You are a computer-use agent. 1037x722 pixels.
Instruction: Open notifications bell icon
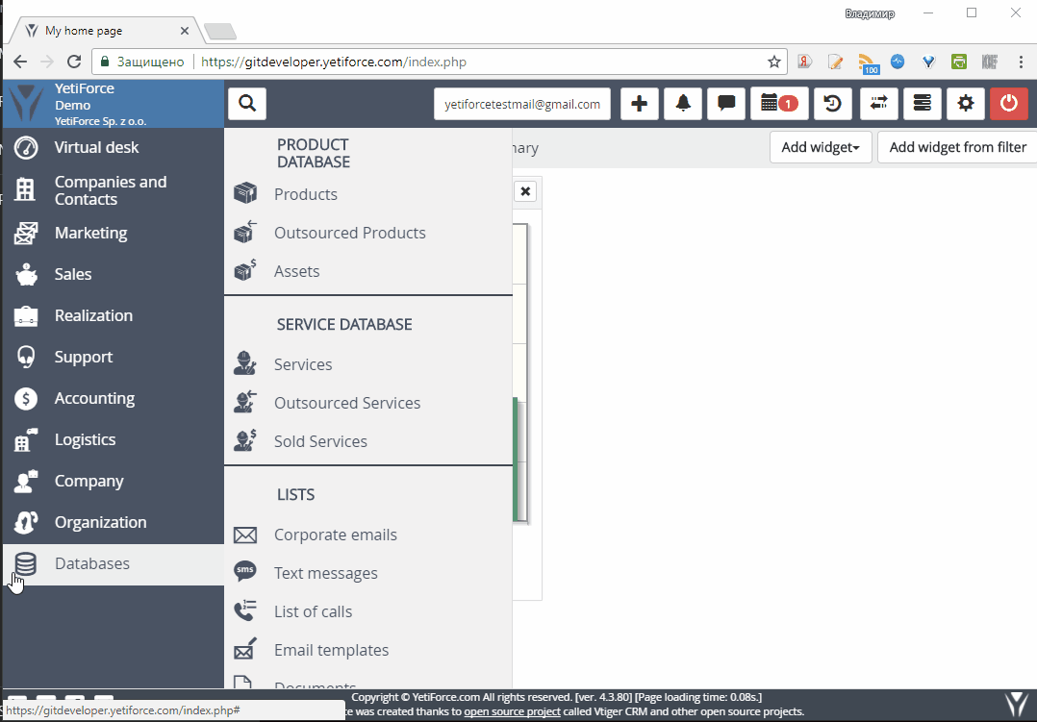(x=683, y=104)
